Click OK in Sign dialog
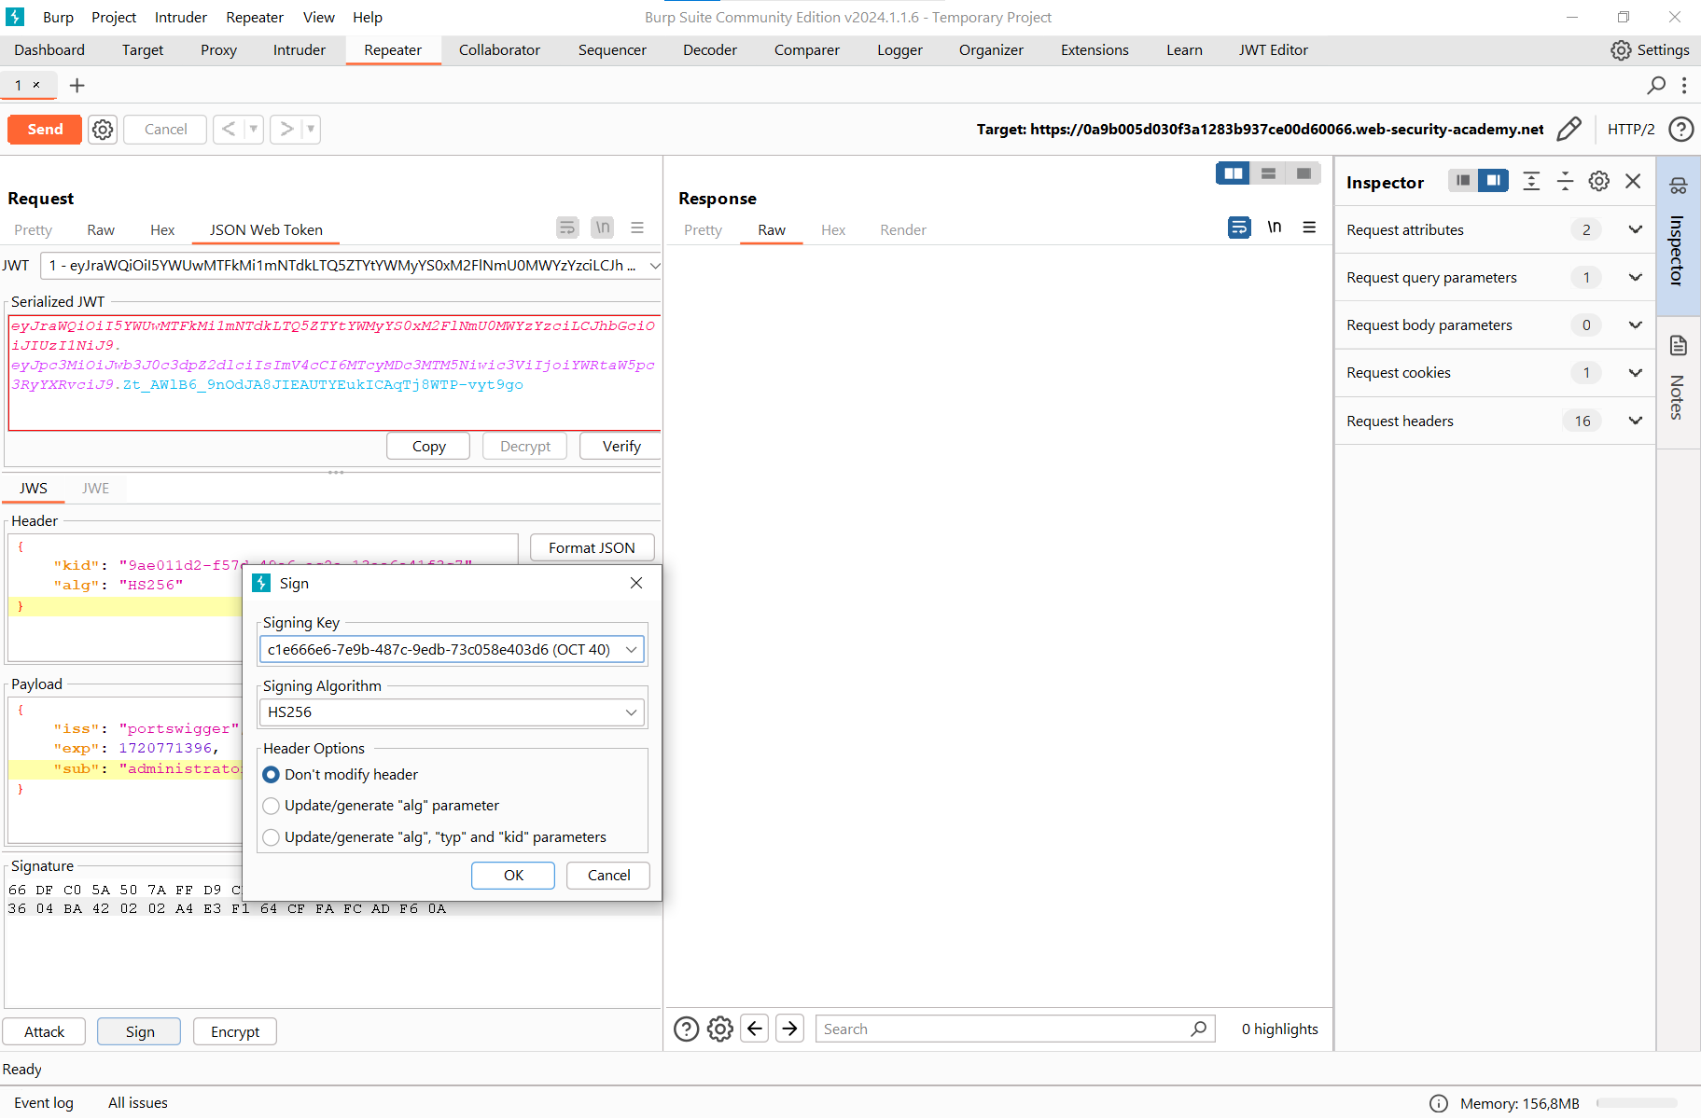Screen dimensions: 1701x1119 tap(513, 876)
